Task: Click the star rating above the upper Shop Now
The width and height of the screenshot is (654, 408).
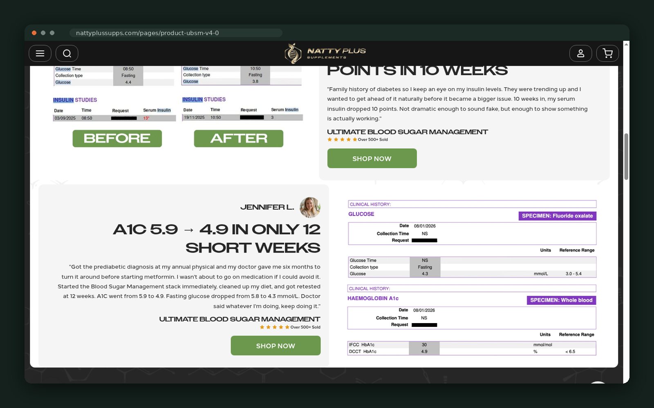Action: (x=342, y=140)
